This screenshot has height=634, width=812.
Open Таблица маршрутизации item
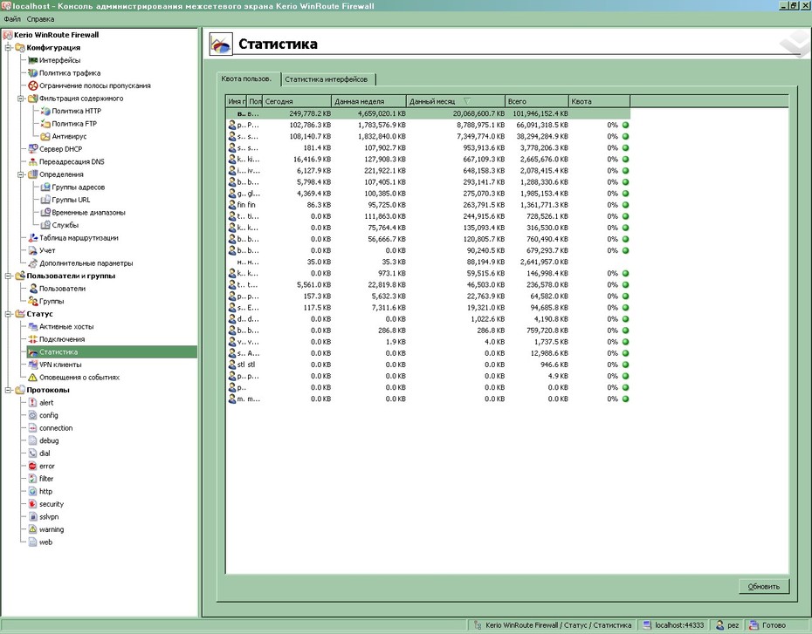pyautogui.click(x=79, y=238)
